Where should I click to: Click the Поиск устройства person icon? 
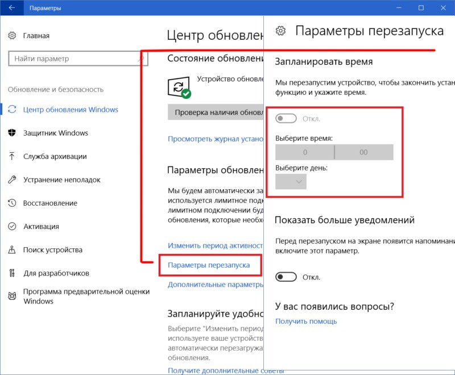(x=12, y=249)
